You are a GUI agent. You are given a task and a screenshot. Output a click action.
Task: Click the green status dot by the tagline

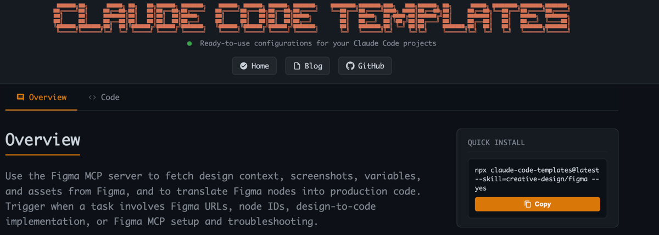[x=189, y=43]
